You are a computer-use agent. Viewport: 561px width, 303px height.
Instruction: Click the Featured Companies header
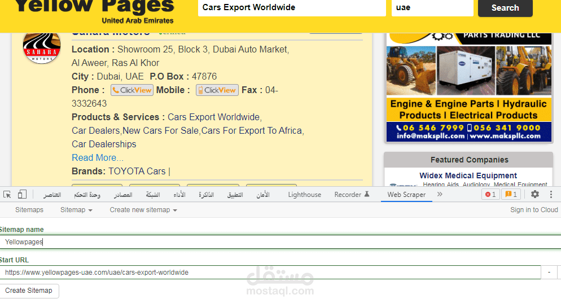click(468, 160)
